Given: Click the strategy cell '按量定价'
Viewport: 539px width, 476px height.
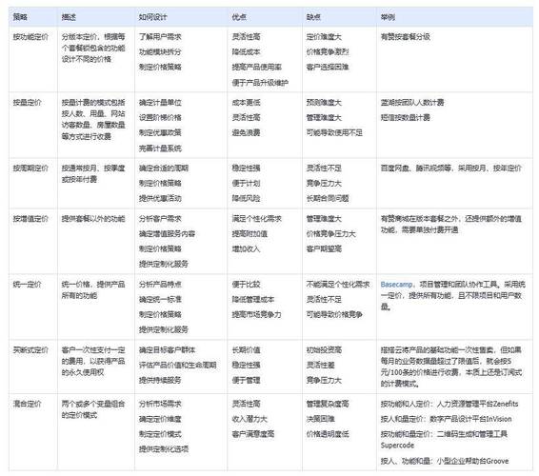Looking at the screenshot, I should (x=28, y=103).
